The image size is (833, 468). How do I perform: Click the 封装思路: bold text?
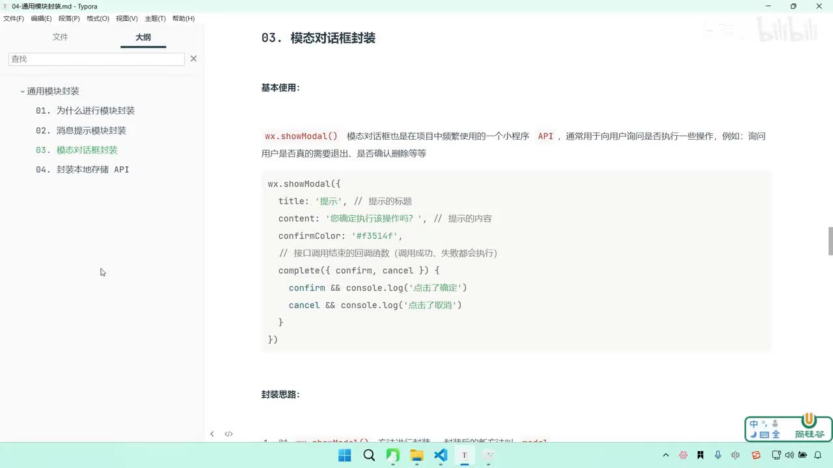pos(280,395)
